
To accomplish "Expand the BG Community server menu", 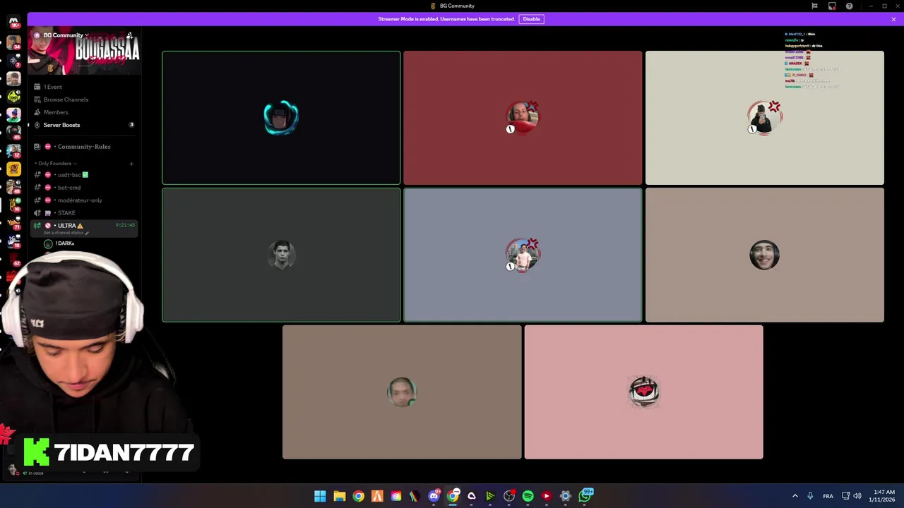I will click(x=66, y=35).
